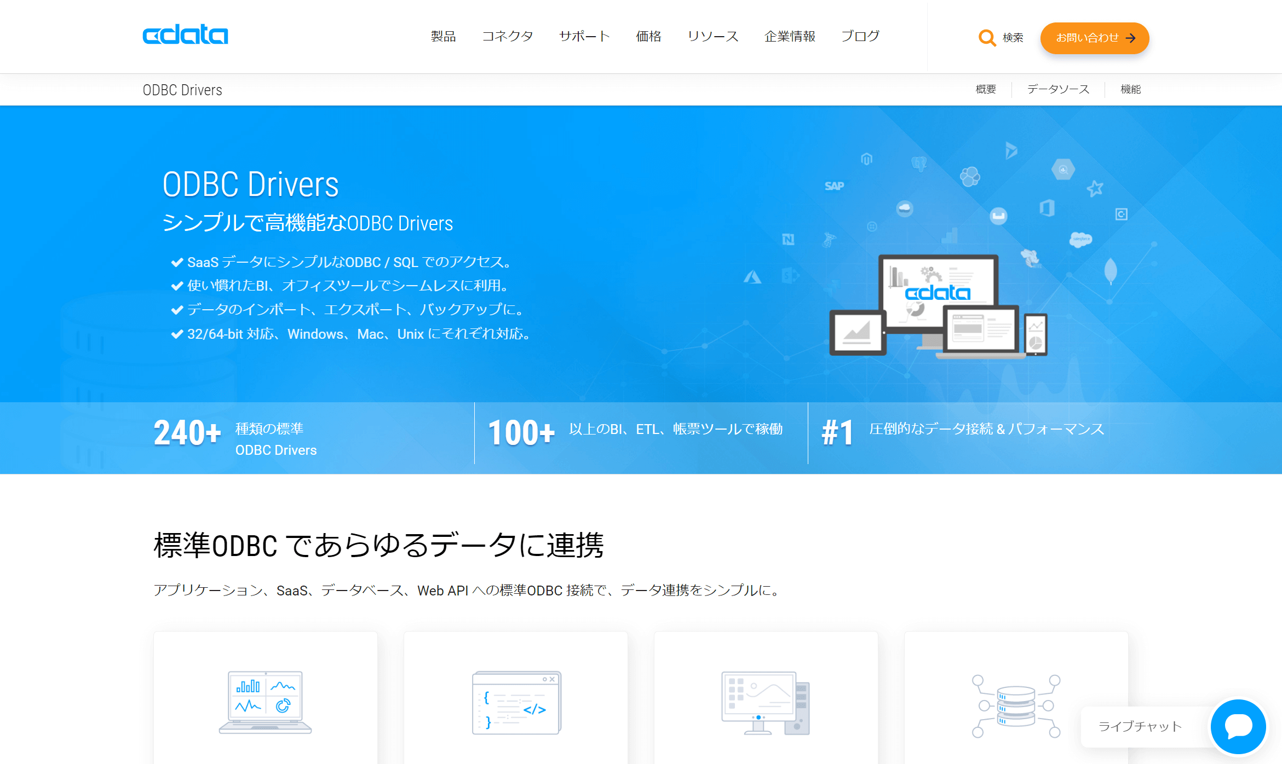Screen dimensions: 1282x764
Task: Open the サポート menu
Action: (584, 36)
